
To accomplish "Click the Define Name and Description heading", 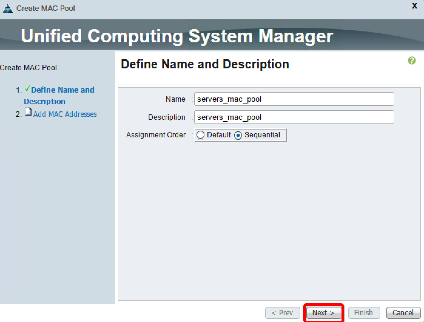I will (205, 64).
